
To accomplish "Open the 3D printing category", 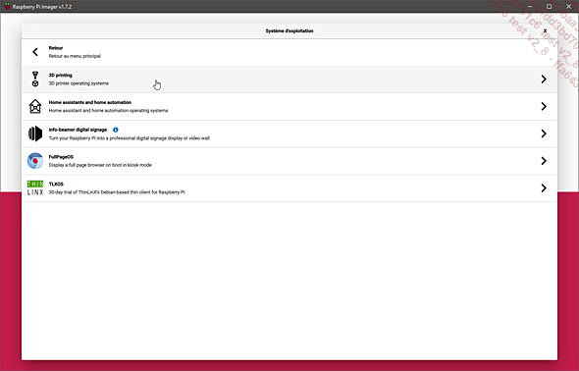I will (289, 79).
